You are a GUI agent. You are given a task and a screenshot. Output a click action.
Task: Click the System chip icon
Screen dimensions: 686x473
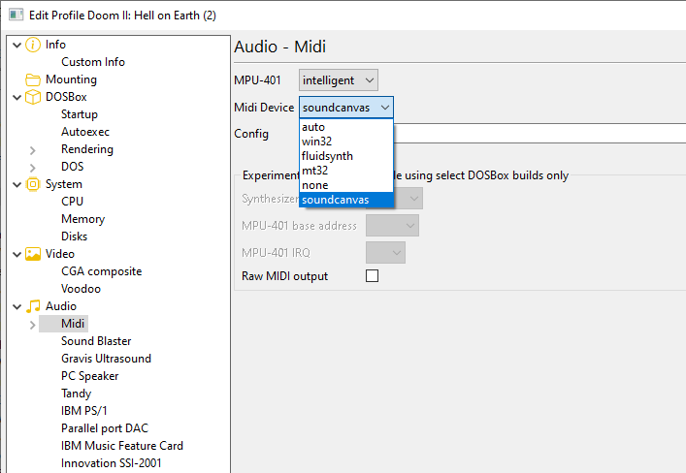(33, 184)
